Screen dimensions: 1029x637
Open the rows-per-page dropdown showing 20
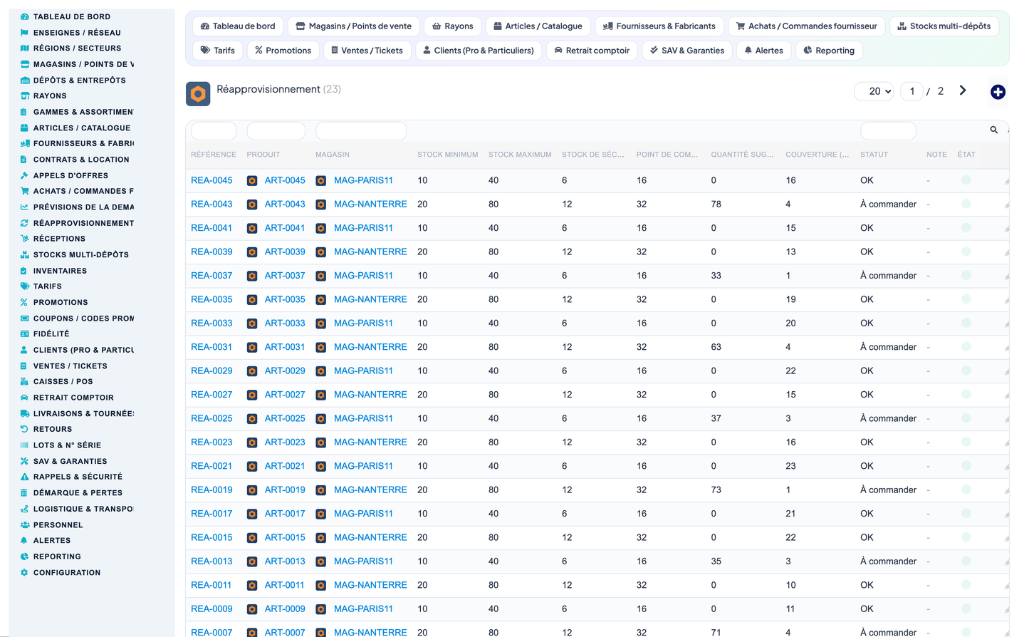[874, 91]
